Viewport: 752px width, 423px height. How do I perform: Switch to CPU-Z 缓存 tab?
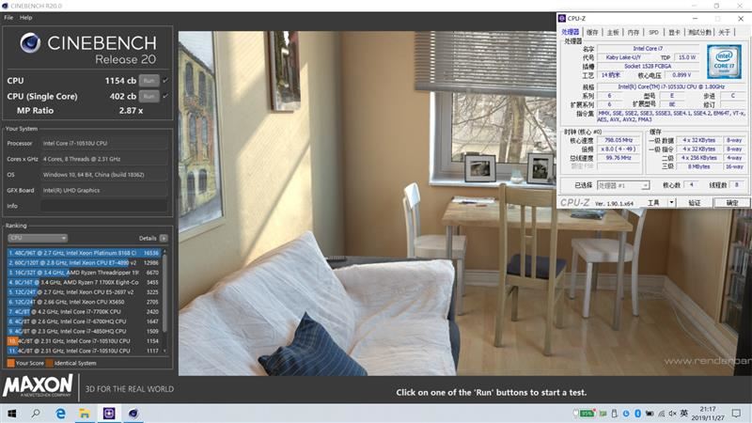[x=592, y=32]
